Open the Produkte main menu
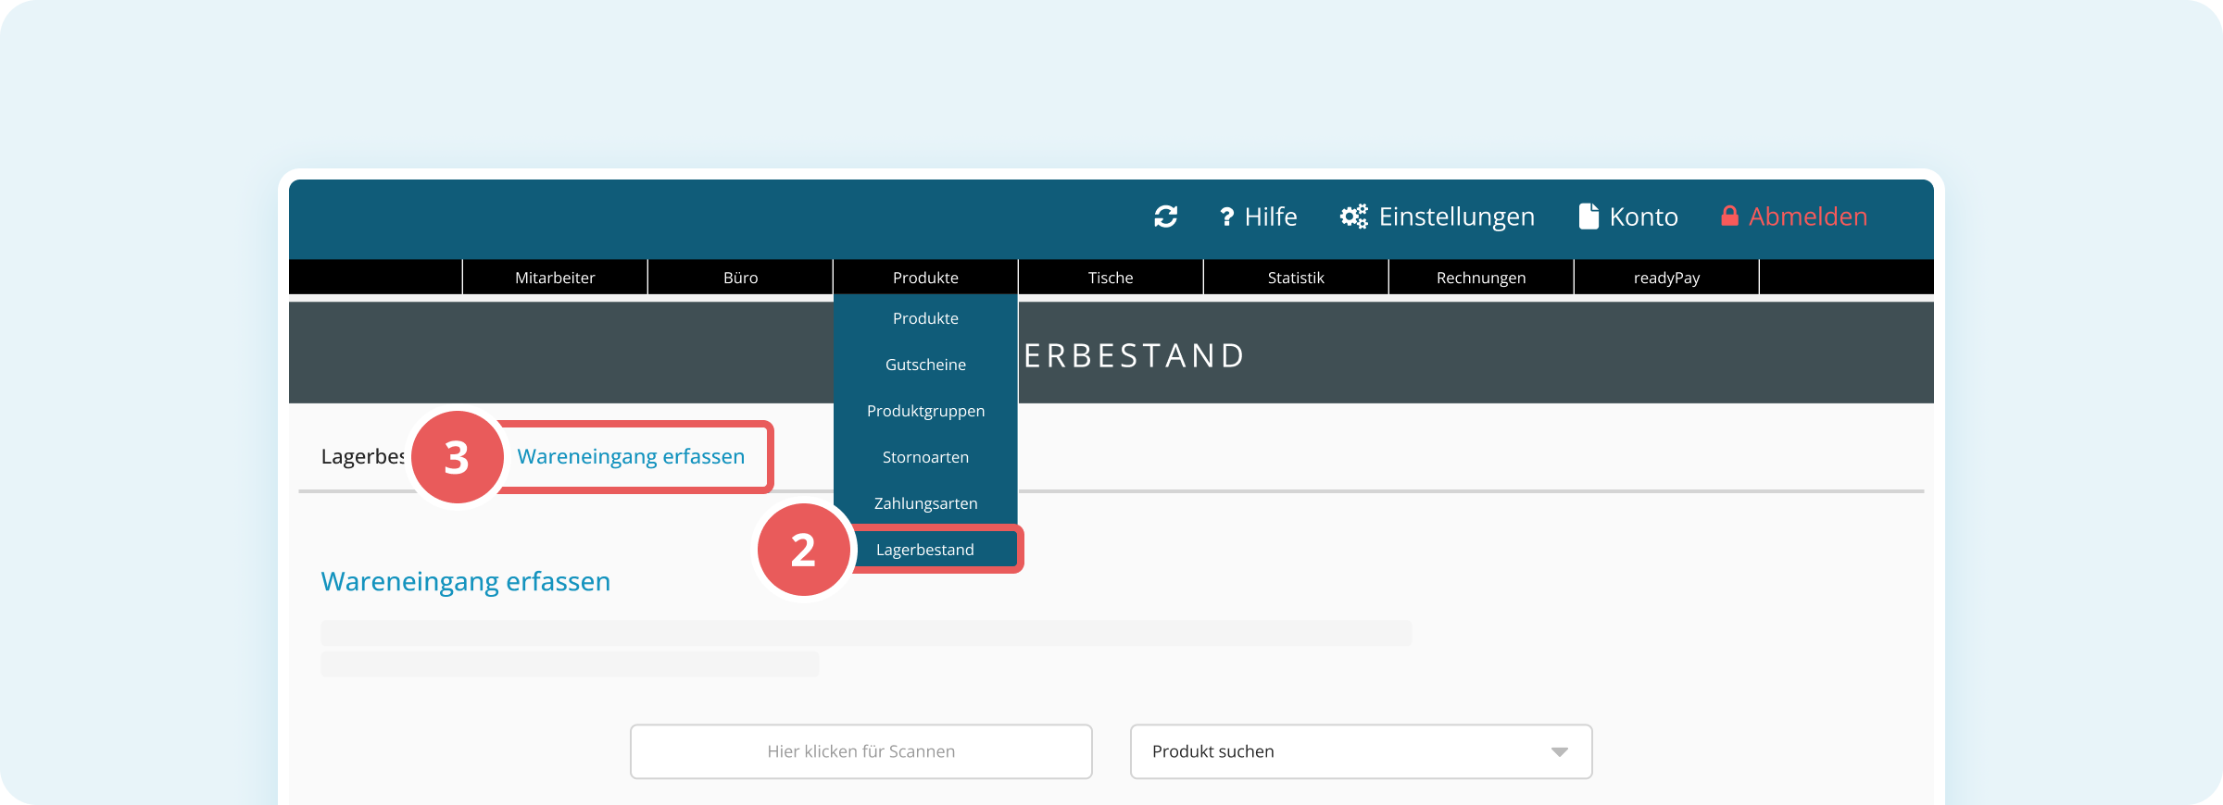 tap(925, 278)
